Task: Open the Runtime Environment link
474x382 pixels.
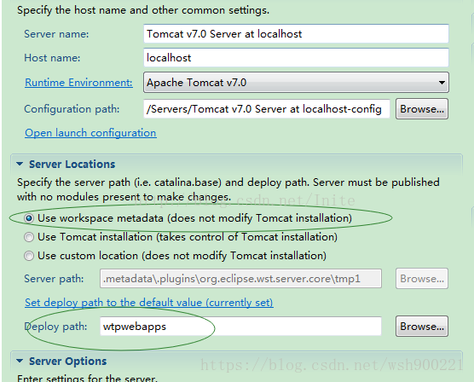Action: (x=78, y=83)
